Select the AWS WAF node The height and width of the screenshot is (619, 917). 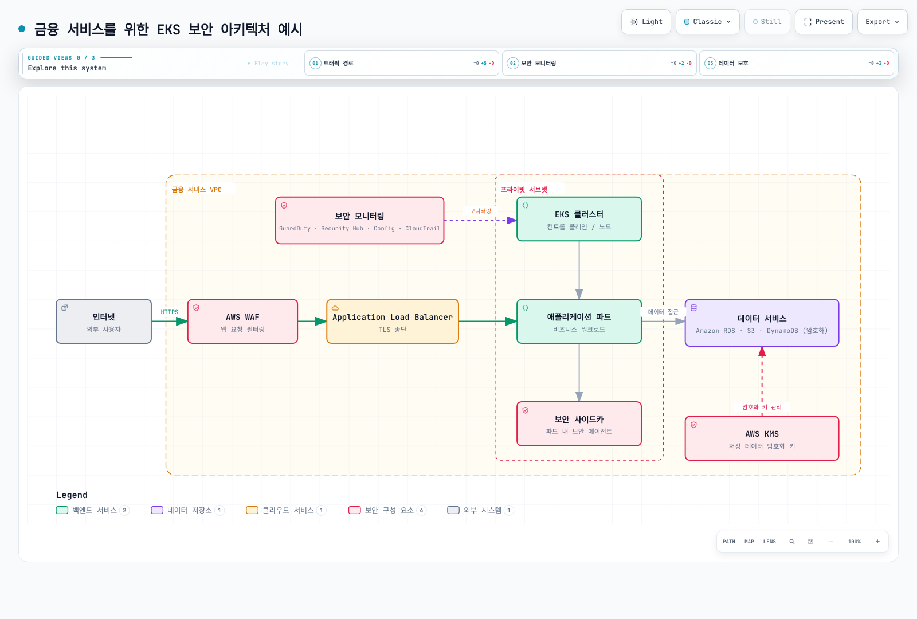(x=243, y=322)
